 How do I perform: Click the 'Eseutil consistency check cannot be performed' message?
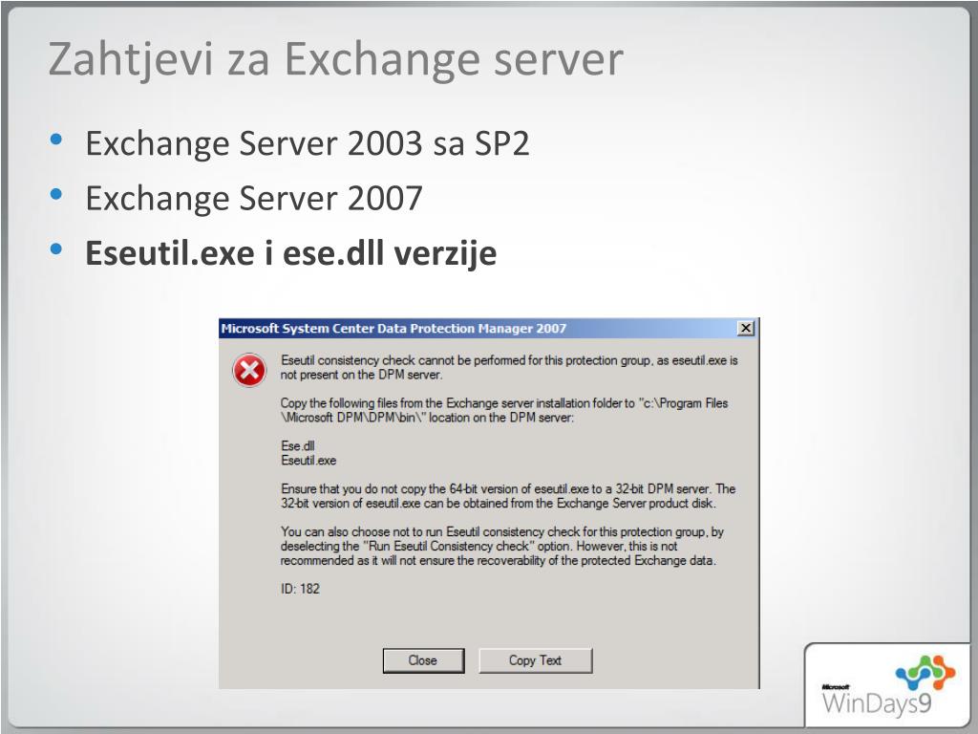509,368
